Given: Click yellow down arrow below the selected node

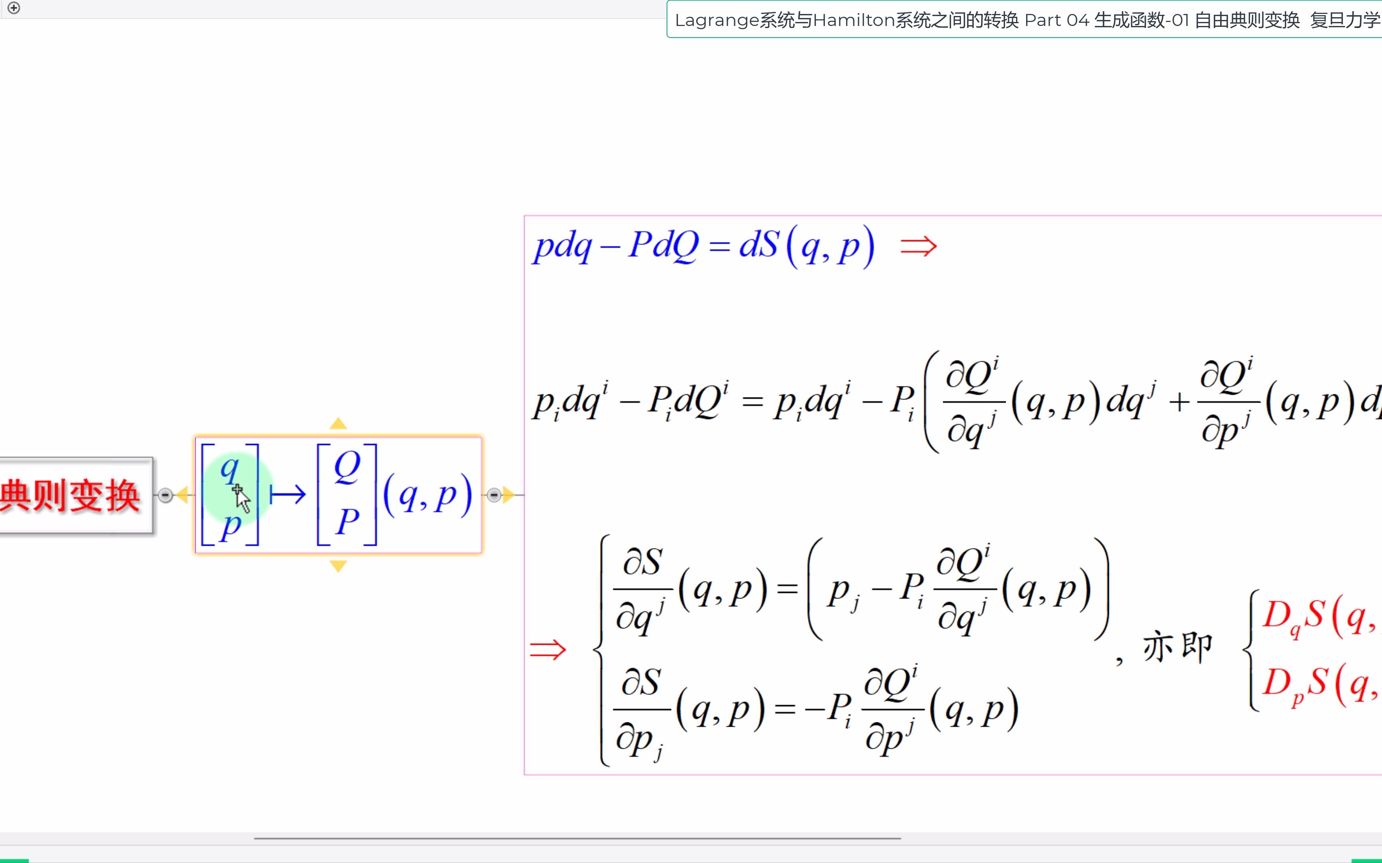Looking at the screenshot, I should pos(338,566).
